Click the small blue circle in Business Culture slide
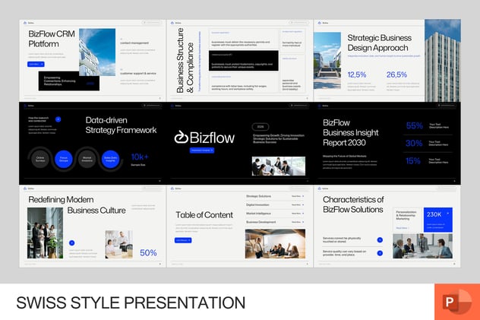The image size is (480, 320). pyautogui.click(x=72, y=242)
